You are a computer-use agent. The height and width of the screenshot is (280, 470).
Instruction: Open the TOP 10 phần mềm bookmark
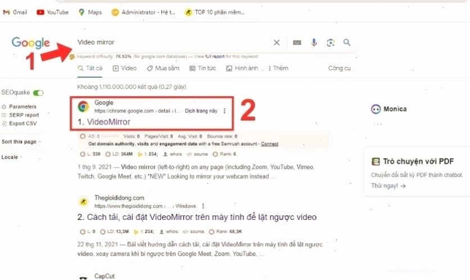tap(215, 12)
